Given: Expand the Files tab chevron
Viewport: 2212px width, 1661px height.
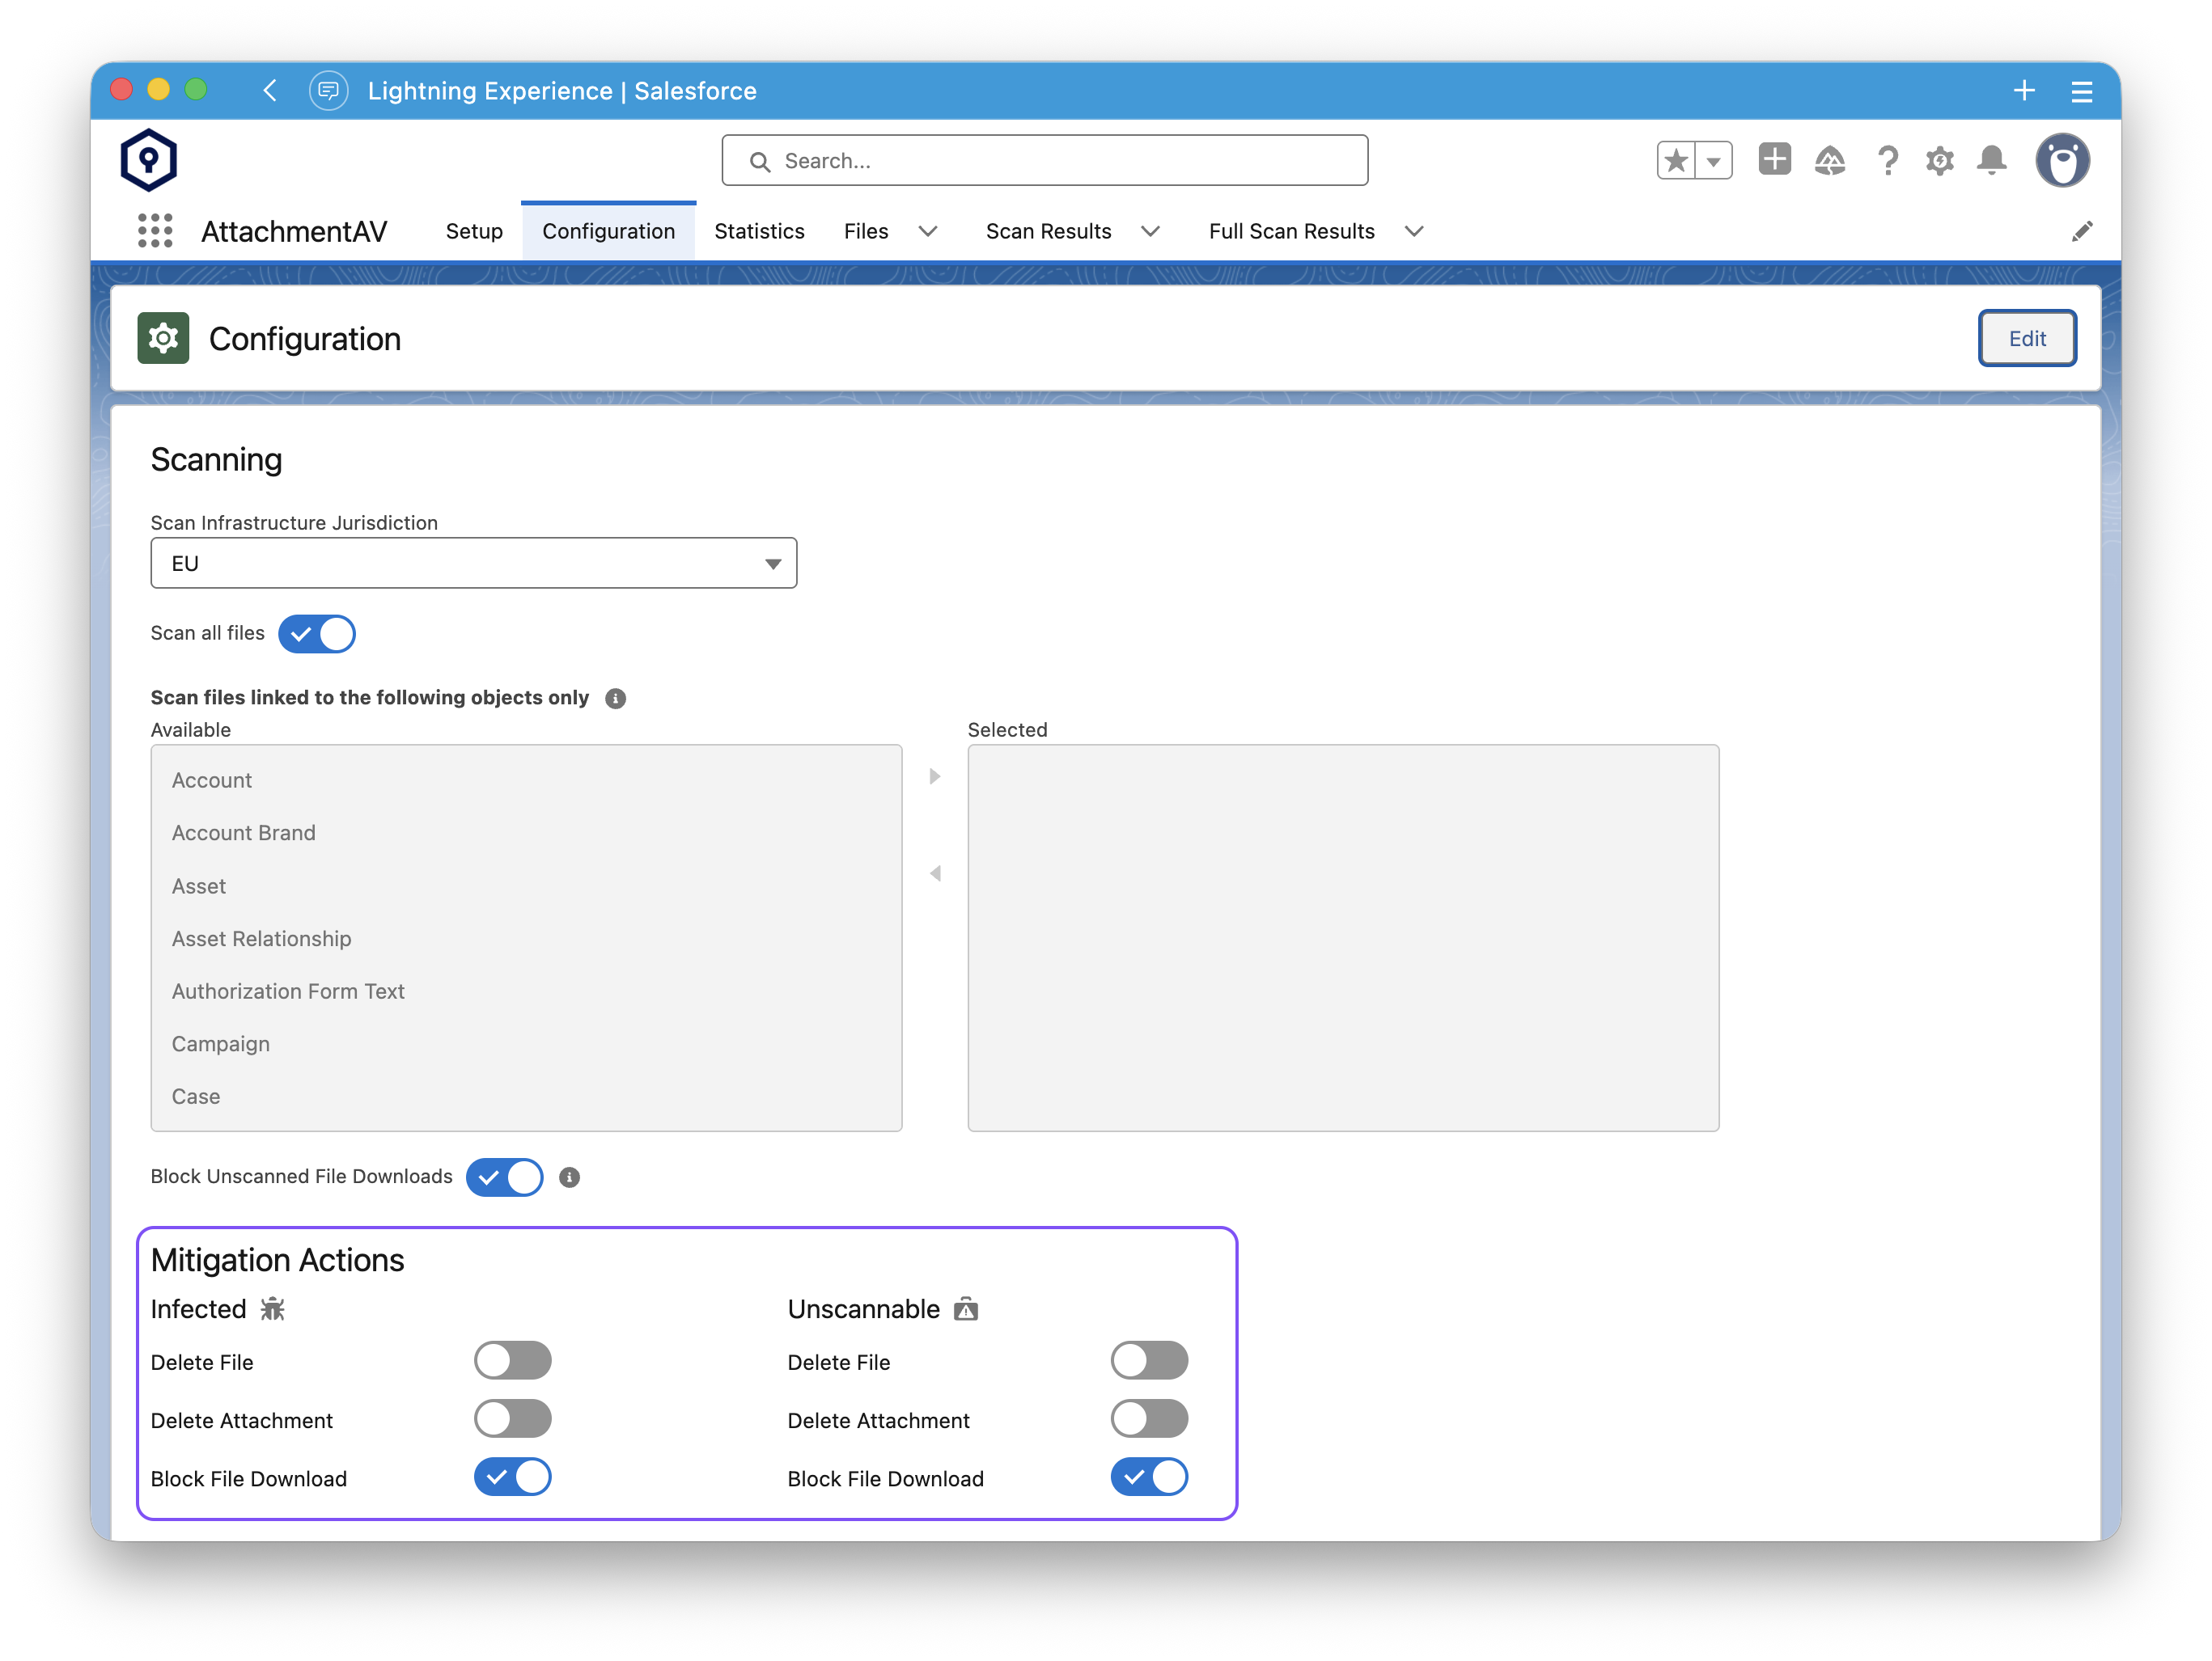Looking at the screenshot, I should 928,232.
